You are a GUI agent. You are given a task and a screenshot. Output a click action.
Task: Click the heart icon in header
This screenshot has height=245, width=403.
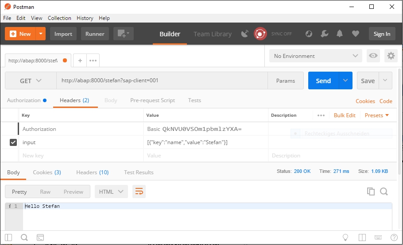point(356,34)
